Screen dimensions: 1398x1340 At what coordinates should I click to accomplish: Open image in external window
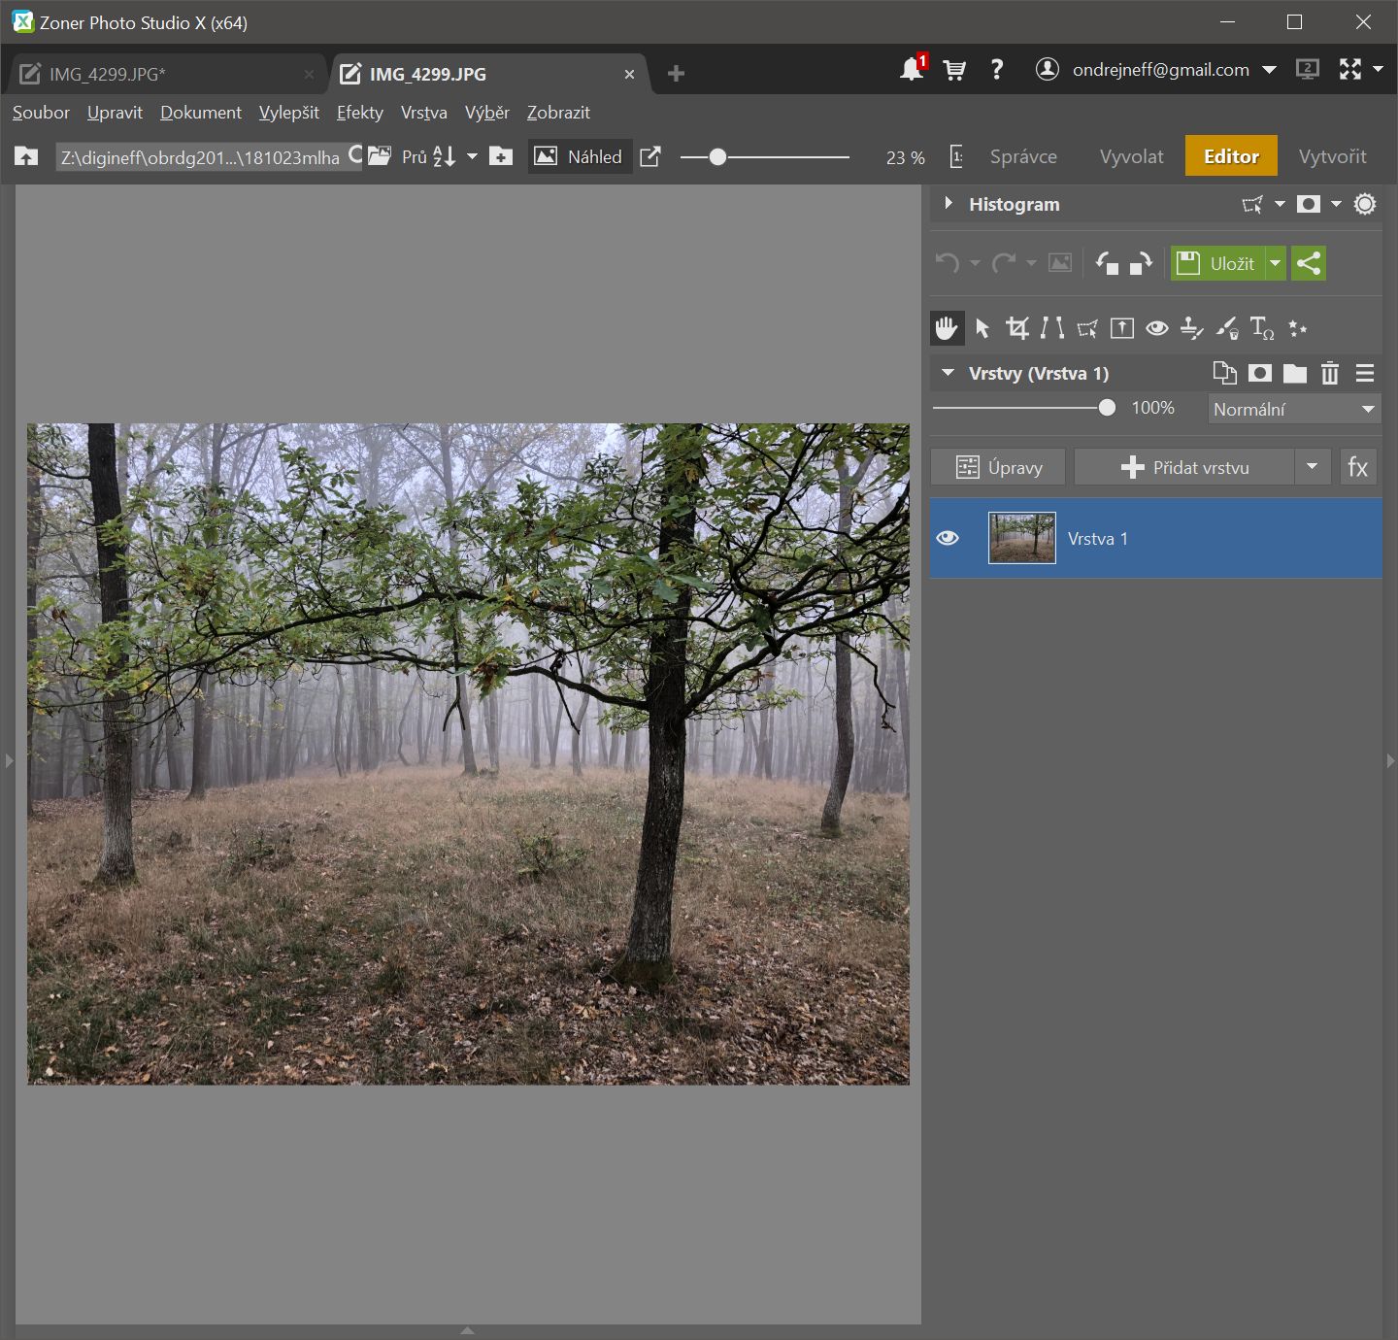pyautogui.click(x=650, y=156)
